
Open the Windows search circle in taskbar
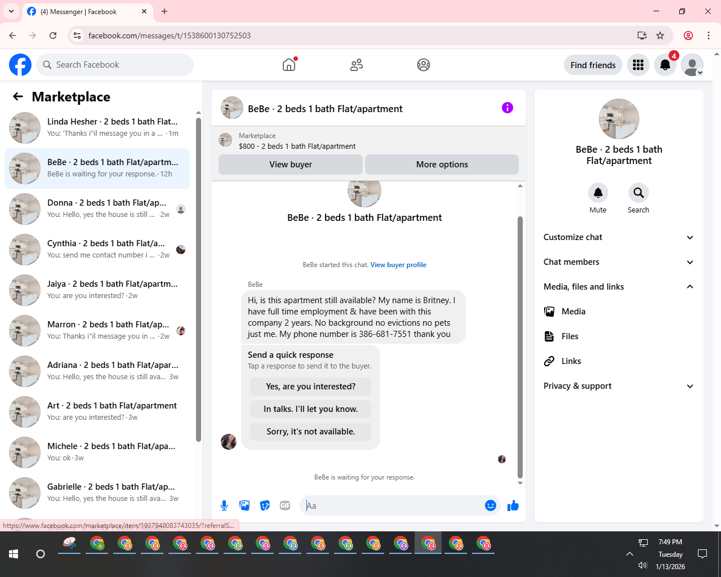click(41, 554)
